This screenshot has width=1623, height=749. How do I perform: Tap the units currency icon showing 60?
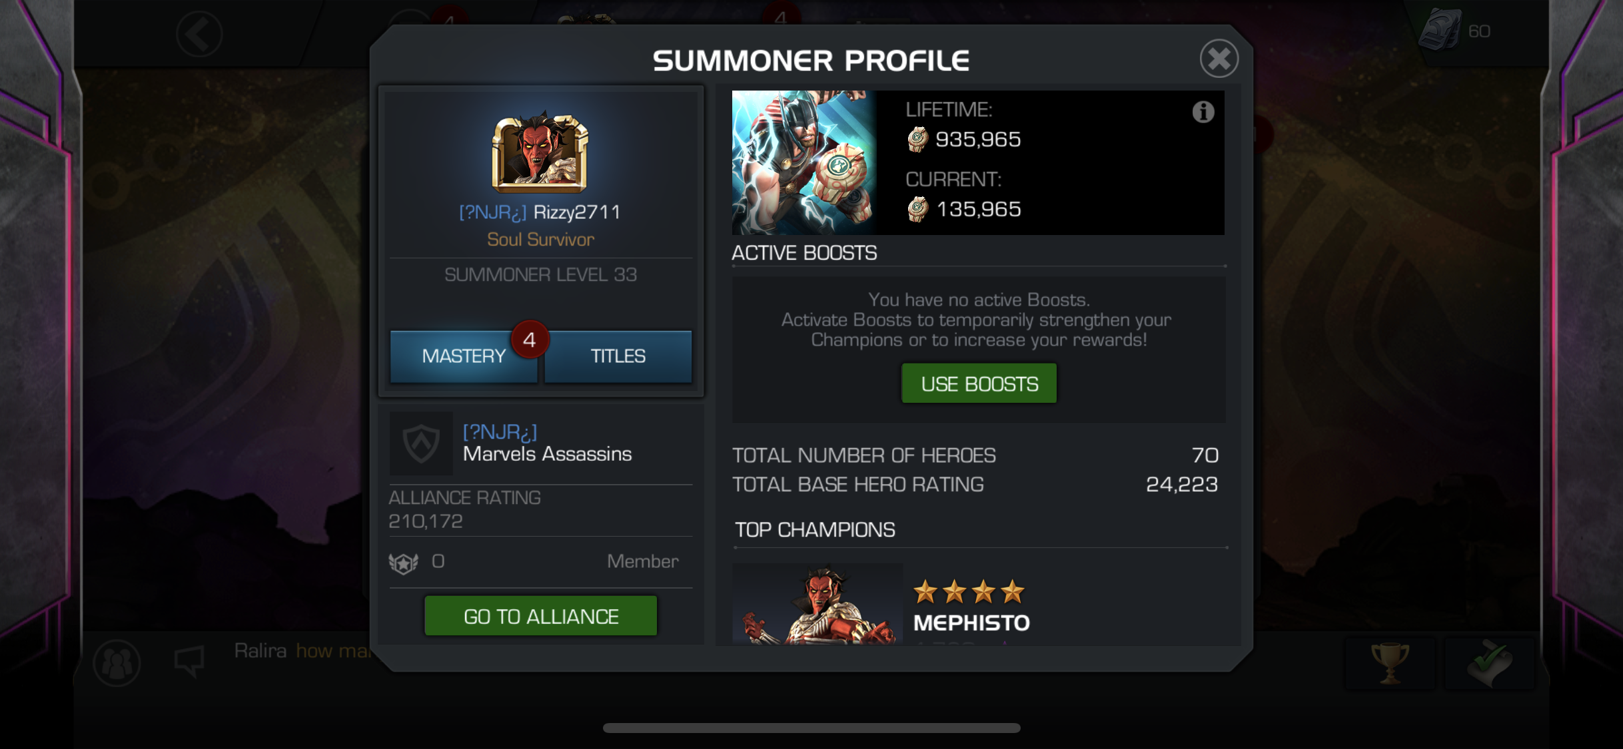click(1441, 30)
